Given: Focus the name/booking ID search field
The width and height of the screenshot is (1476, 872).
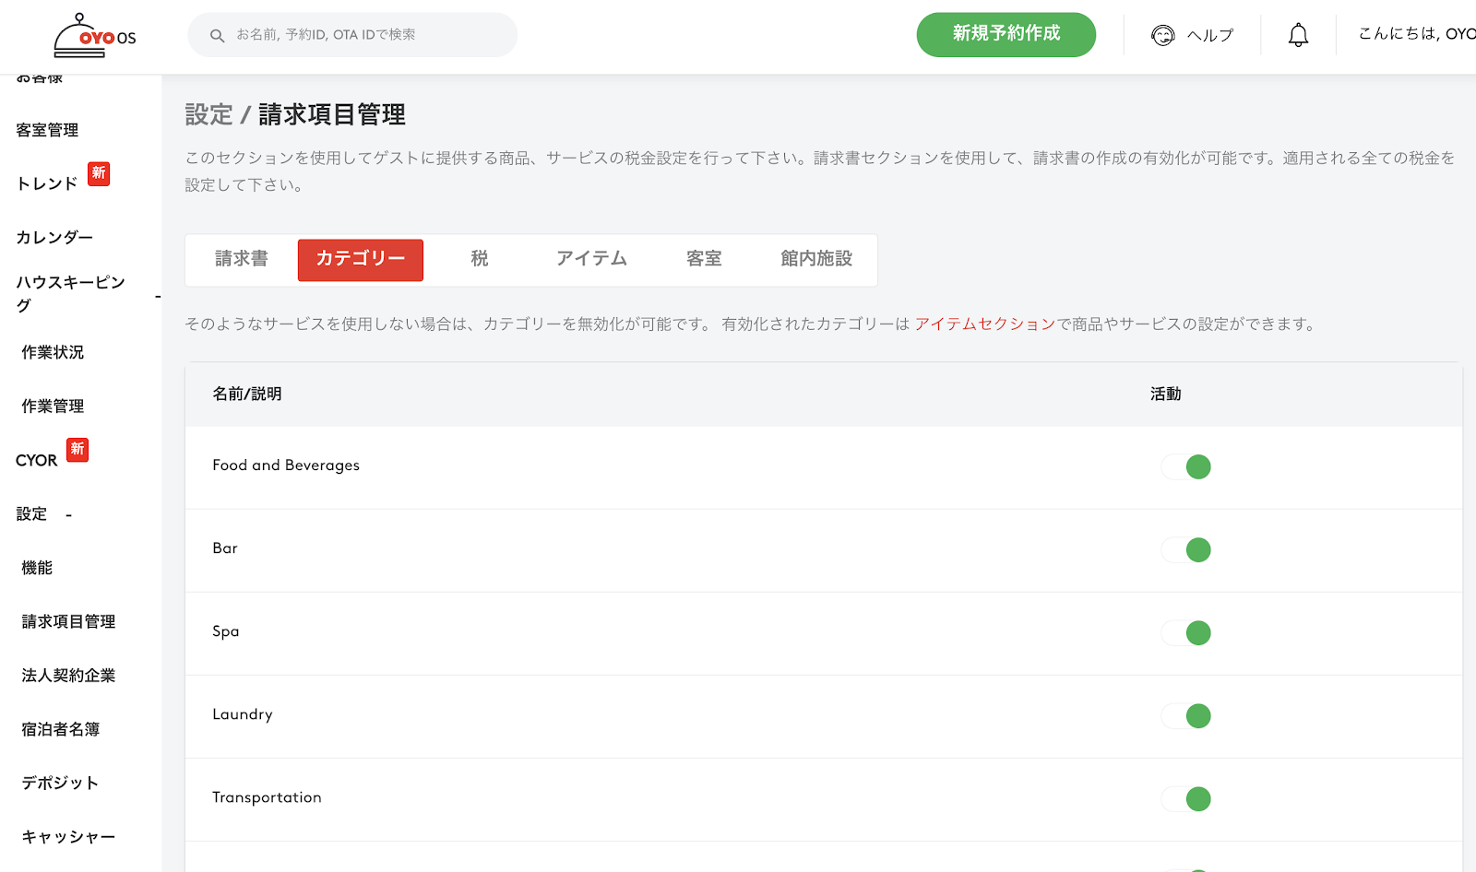Looking at the screenshot, I should pos(352,35).
